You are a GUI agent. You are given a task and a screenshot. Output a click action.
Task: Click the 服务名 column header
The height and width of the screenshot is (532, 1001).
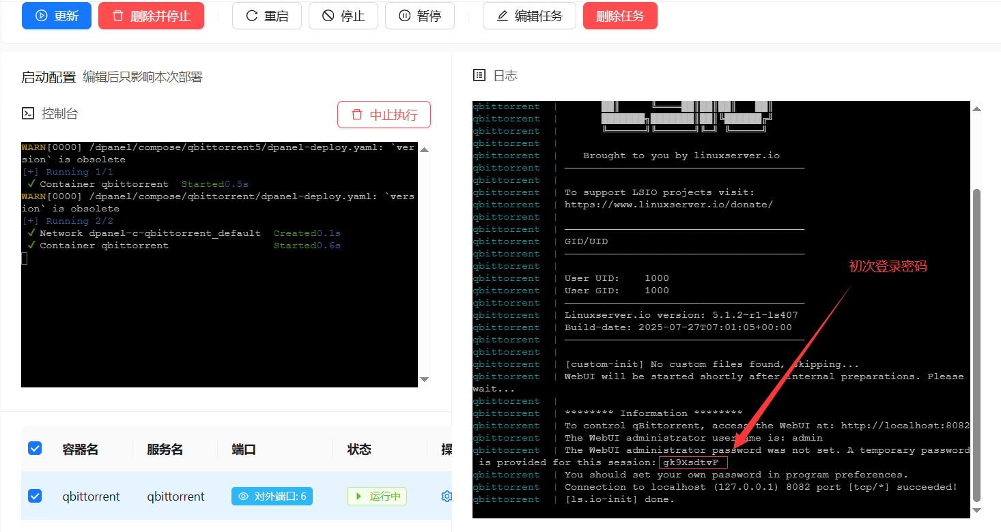(165, 449)
